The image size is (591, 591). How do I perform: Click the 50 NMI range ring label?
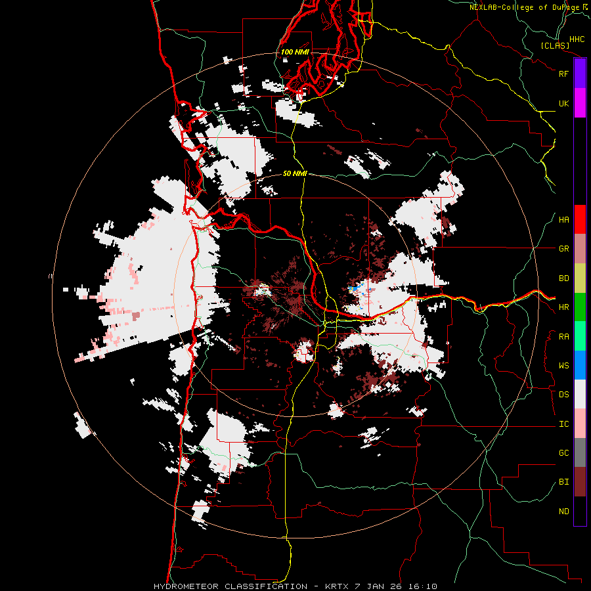click(295, 173)
